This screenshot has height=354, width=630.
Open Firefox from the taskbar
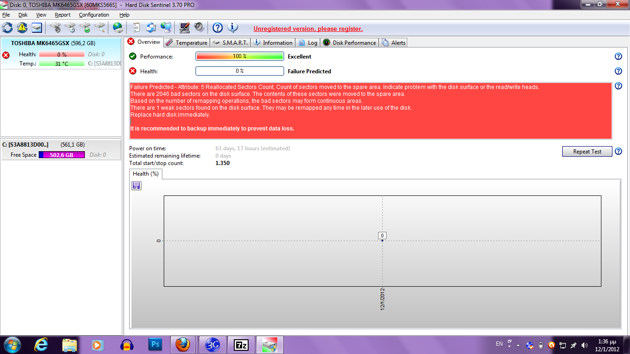click(183, 344)
